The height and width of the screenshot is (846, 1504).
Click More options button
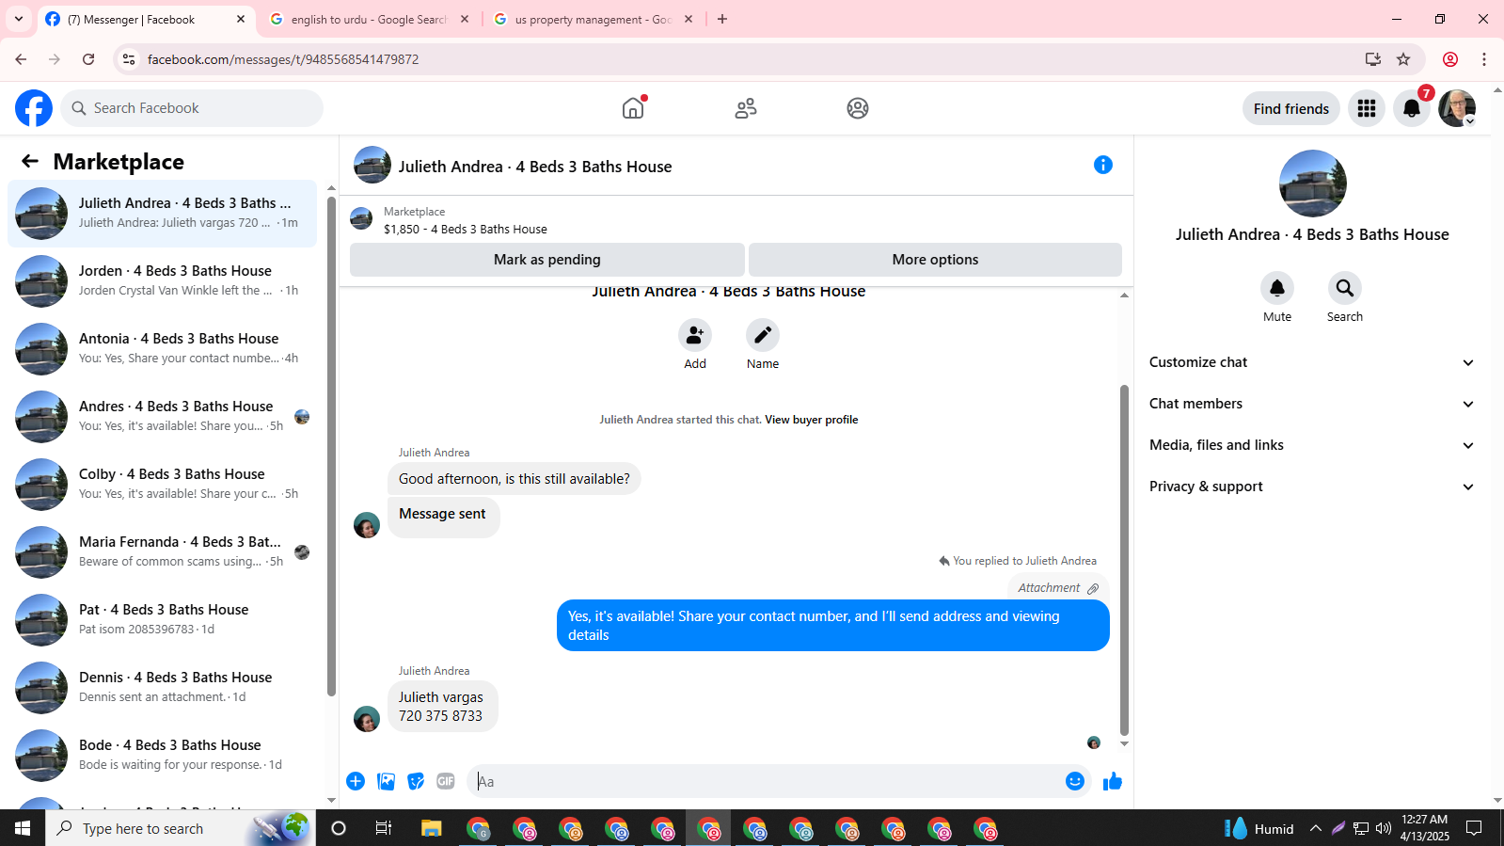pyautogui.click(x=935, y=260)
